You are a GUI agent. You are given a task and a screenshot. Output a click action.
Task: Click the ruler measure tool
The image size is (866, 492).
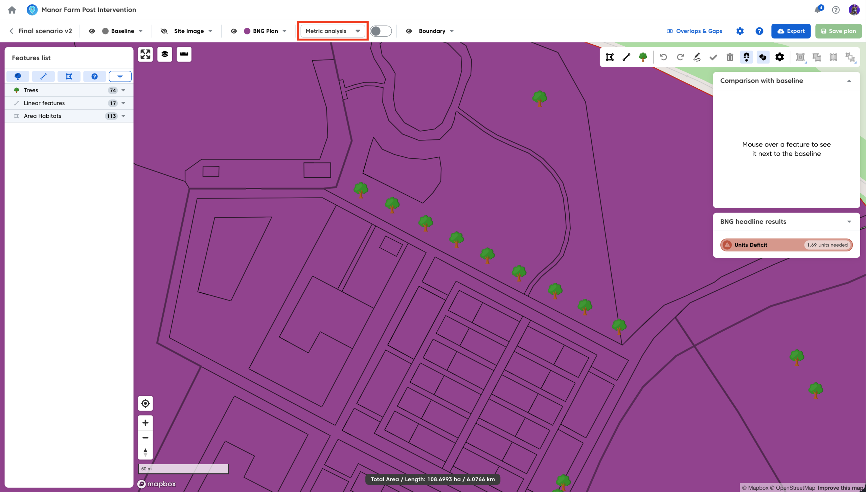(x=184, y=54)
